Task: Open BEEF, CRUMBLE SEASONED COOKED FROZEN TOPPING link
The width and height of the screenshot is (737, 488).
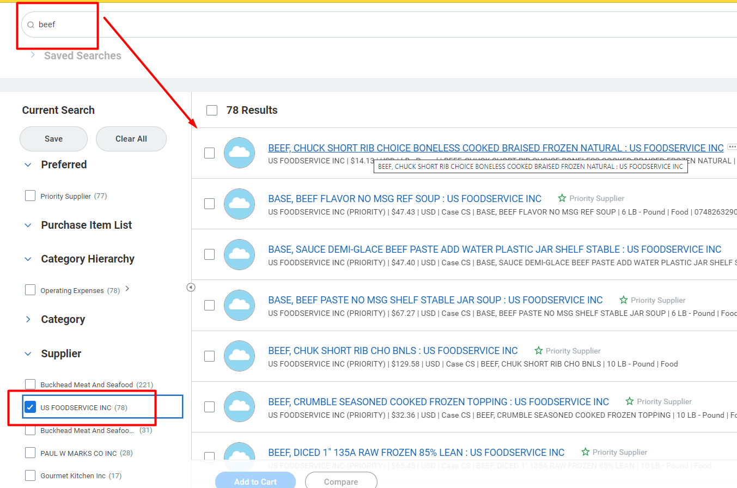Action: click(x=438, y=401)
